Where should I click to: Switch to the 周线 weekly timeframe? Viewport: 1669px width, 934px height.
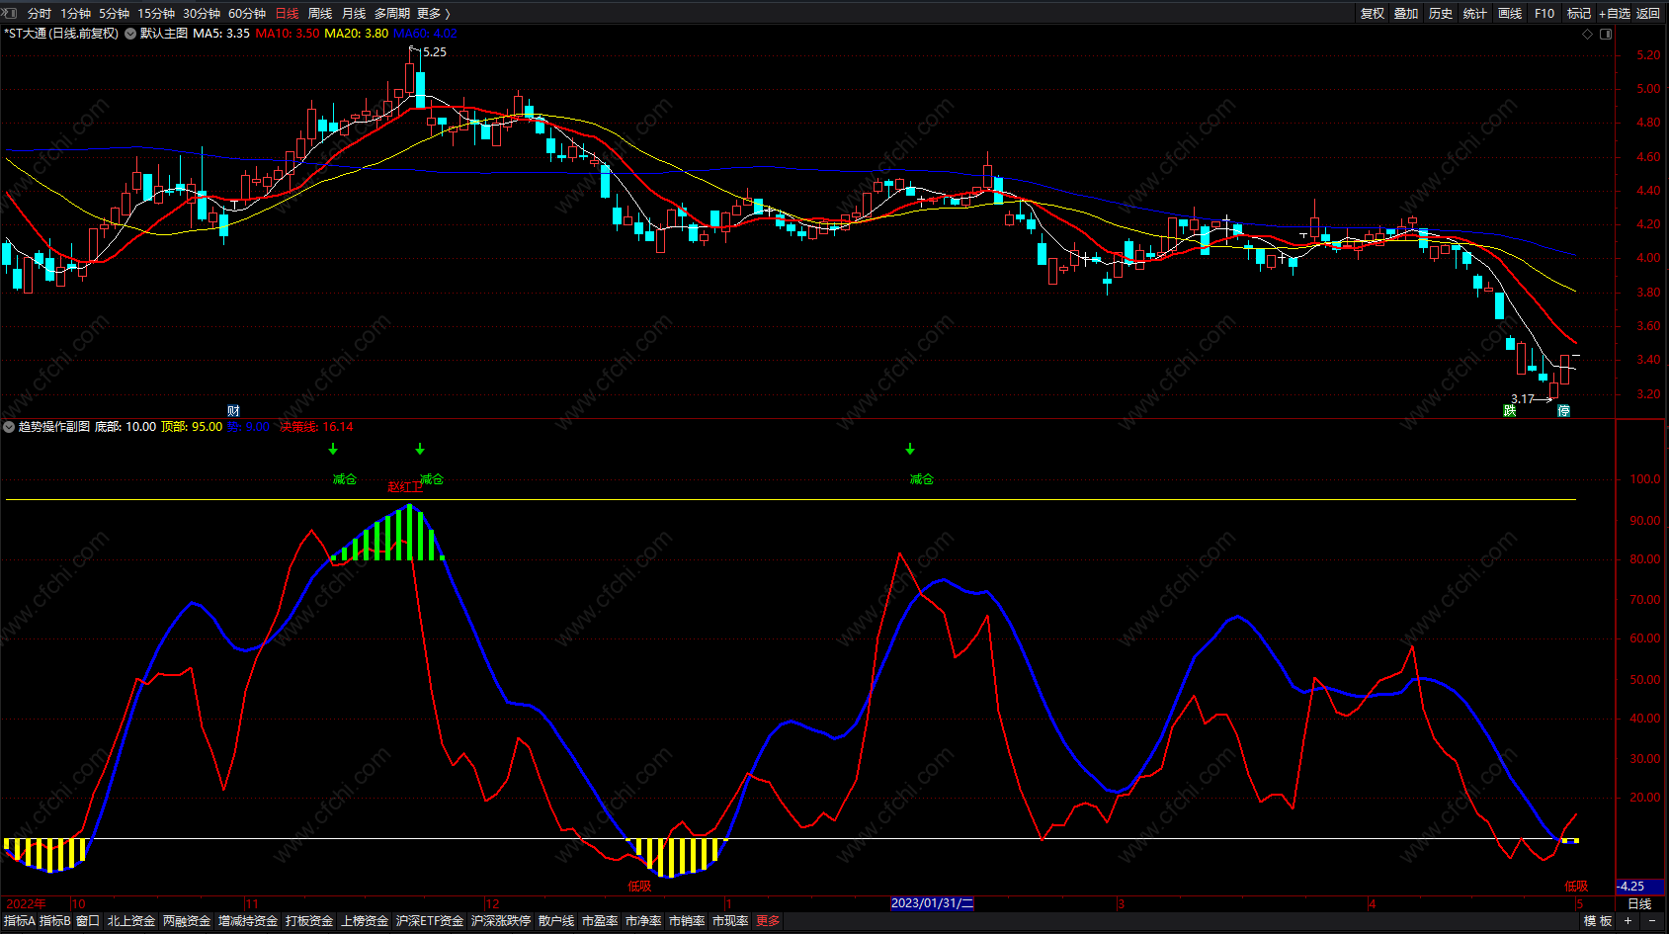coord(320,14)
